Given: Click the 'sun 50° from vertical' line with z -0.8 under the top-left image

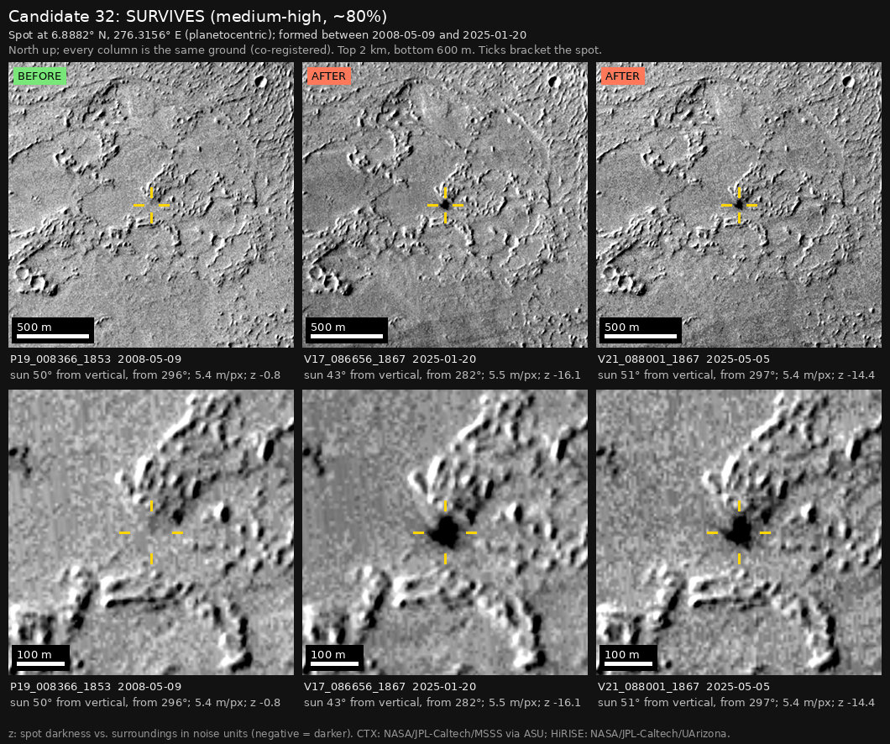Looking at the screenshot, I should coord(145,375).
